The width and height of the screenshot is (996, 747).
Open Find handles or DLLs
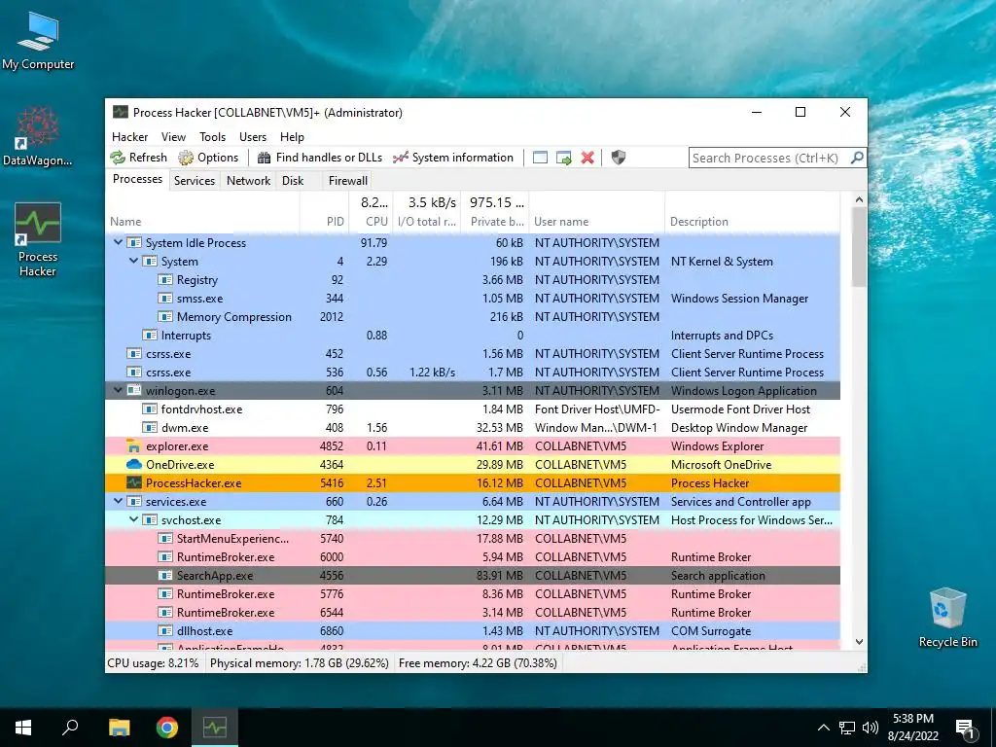[319, 158]
